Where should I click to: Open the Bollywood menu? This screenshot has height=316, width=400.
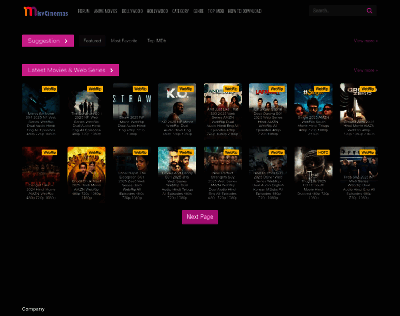(x=132, y=11)
